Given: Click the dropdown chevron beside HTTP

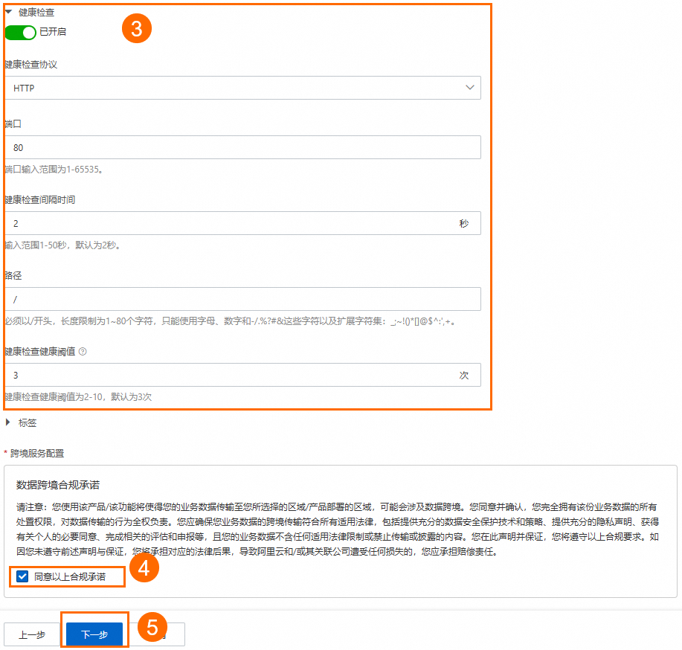Looking at the screenshot, I should [469, 87].
